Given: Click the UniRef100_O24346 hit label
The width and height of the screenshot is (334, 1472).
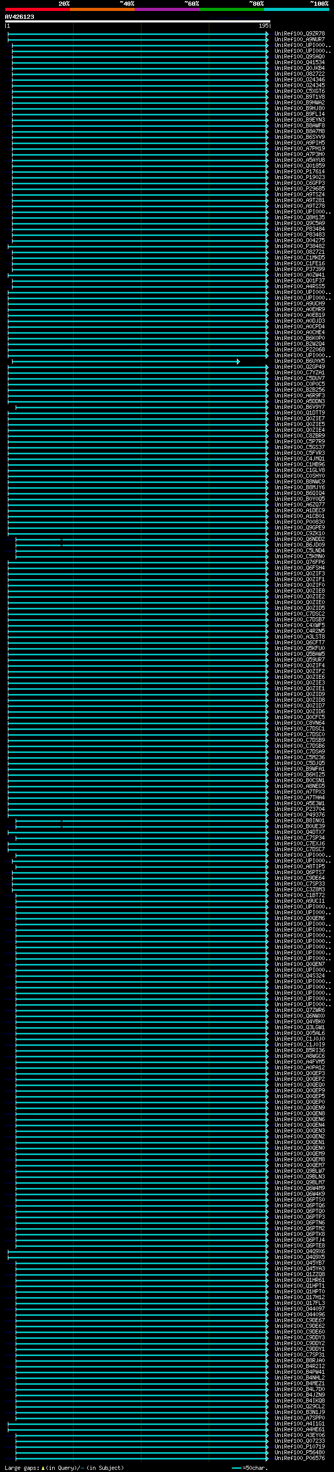Looking at the screenshot, I should click(299, 79).
